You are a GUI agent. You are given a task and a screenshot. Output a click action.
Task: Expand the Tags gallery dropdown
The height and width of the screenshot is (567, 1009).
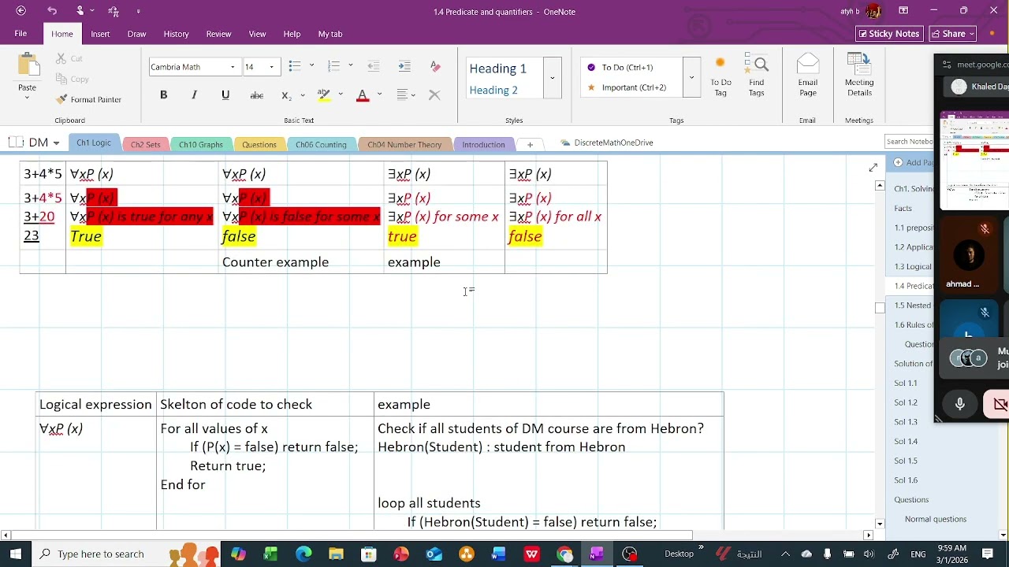pyautogui.click(x=691, y=77)
